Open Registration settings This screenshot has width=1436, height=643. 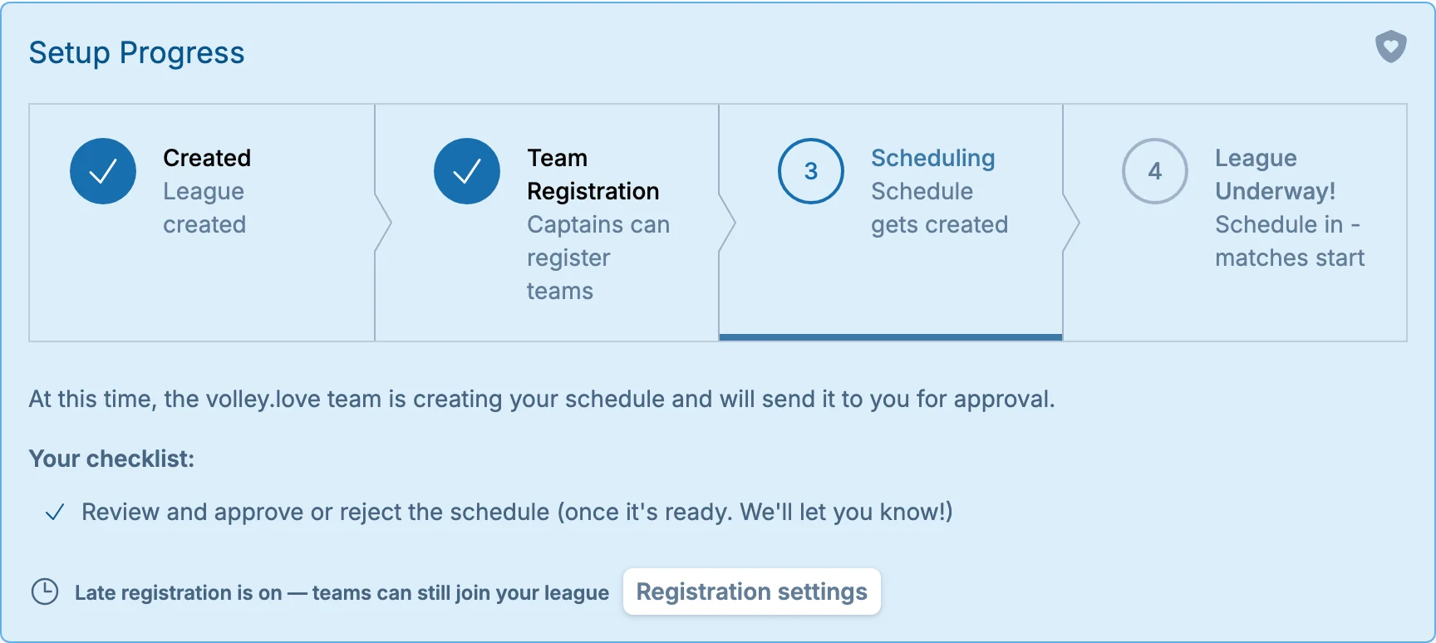[751, 591]
